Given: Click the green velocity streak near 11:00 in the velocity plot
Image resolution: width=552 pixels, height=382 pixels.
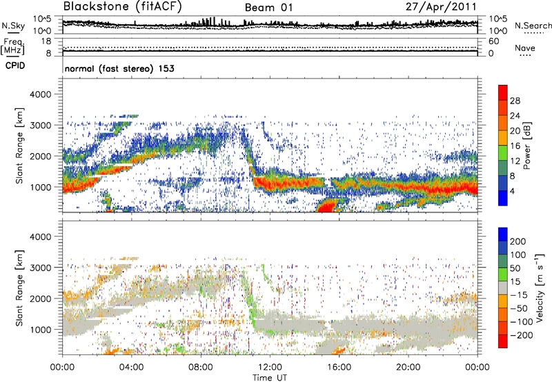Looking at the screenshot, I should [x=252, y=308].
